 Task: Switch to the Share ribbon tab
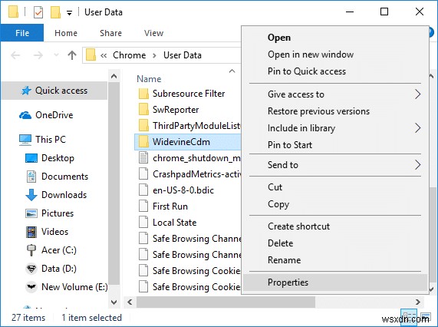(110, 33)
